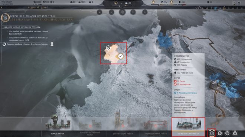Click the leftmost round icon under the top bar
Image resolution: width=245 pixels, height=137 pixels.
[99, 12]
